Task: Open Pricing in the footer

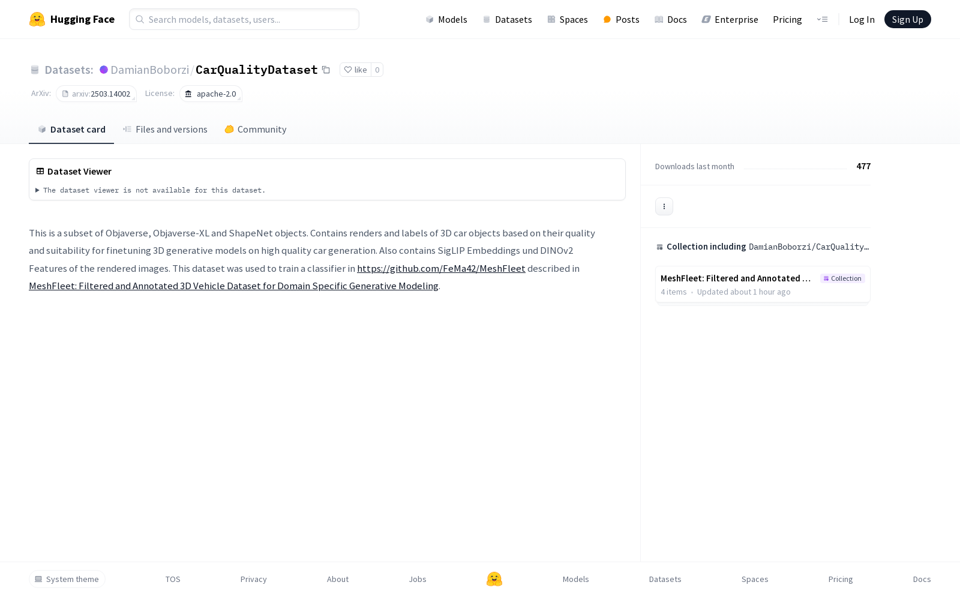Action: pos(841,579)
